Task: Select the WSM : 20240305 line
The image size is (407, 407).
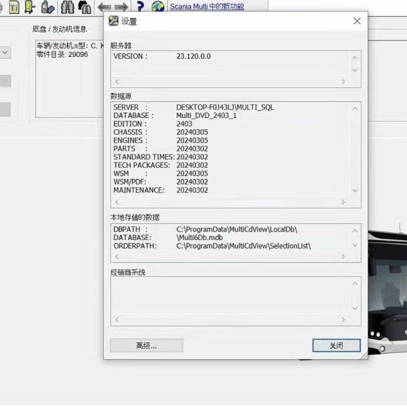Action: click(x=161, y=173)
